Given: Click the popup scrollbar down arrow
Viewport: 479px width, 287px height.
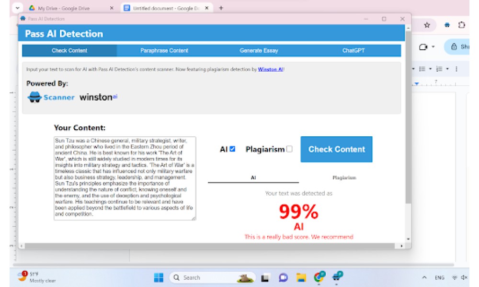Looking at the screenshot, I should (x=408, y=239).
